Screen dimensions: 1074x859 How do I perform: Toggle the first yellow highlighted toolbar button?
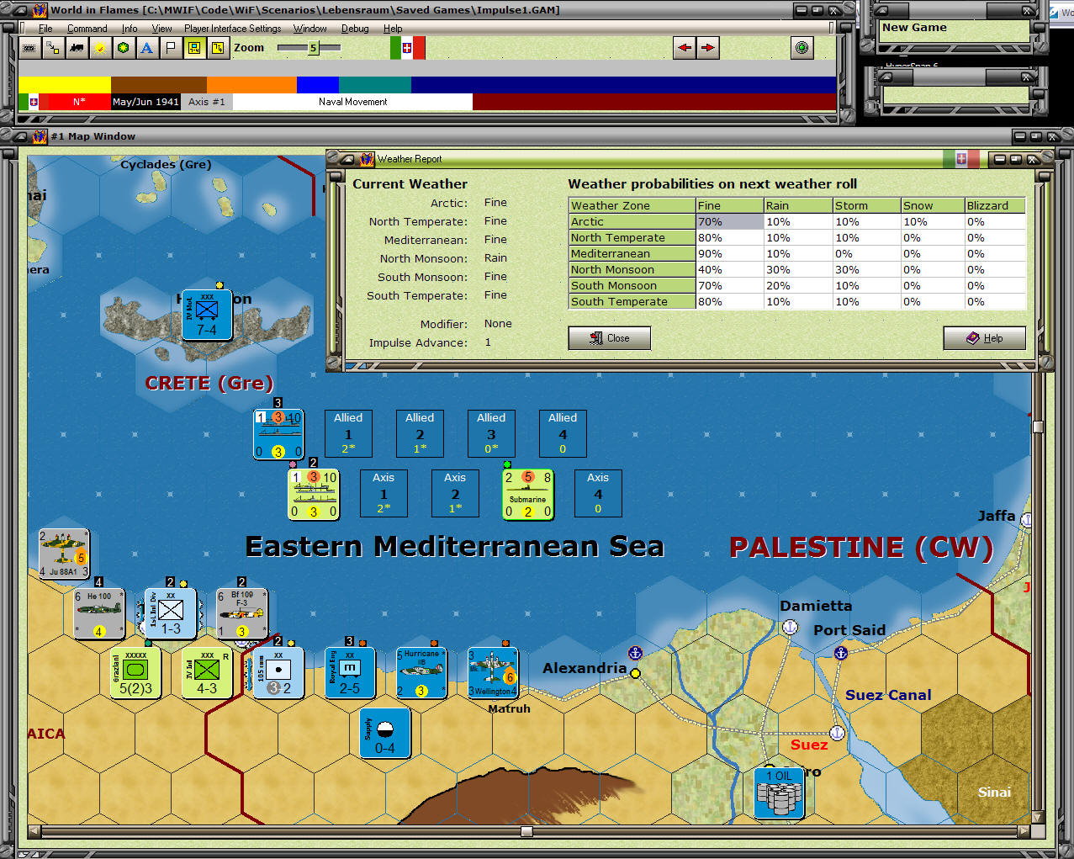tap(193, 48)
